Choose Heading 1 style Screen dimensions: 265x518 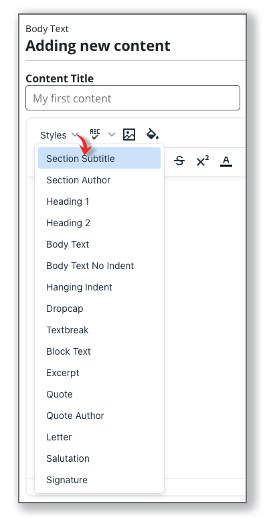point(99,201)
